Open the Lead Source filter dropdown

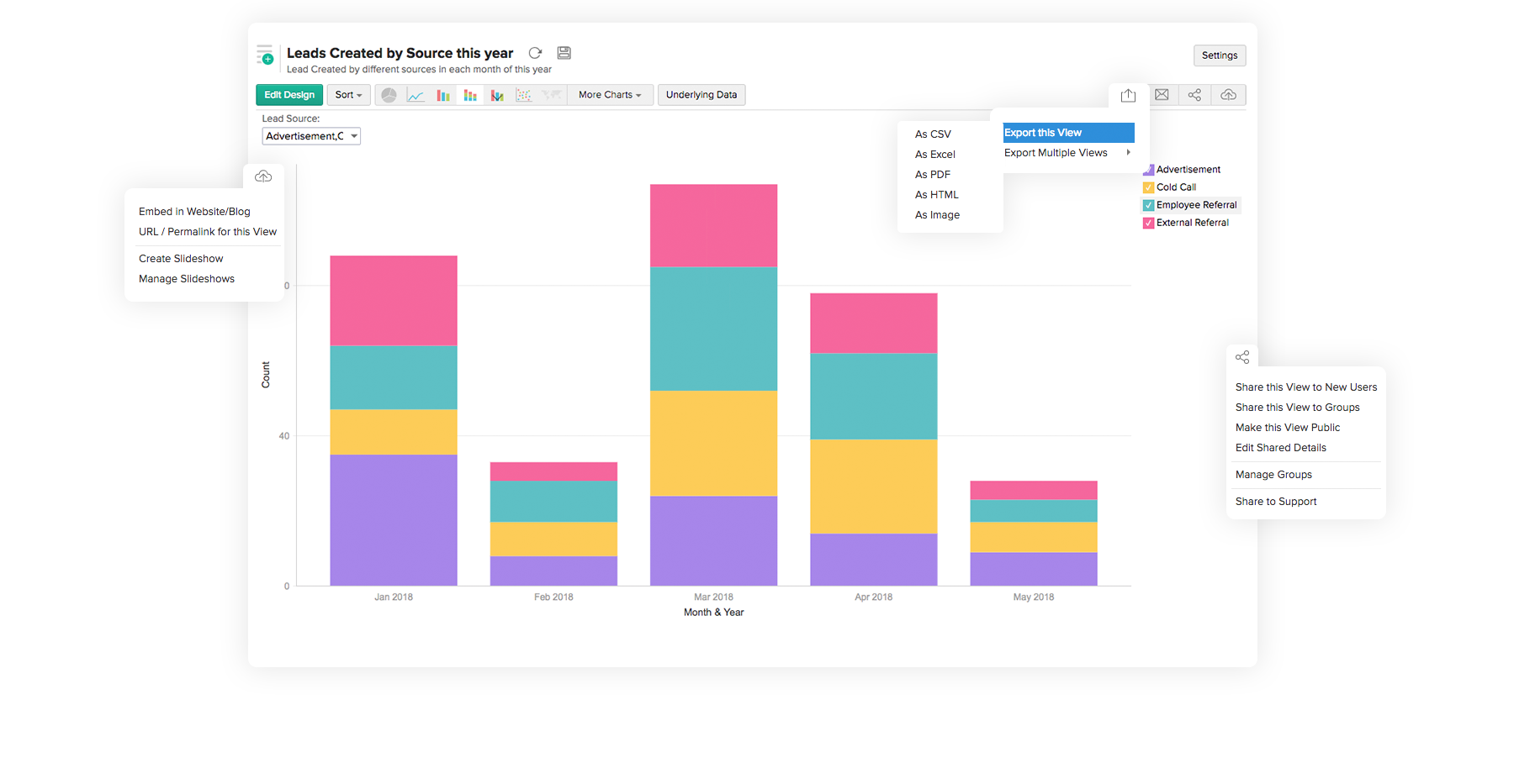311,136
